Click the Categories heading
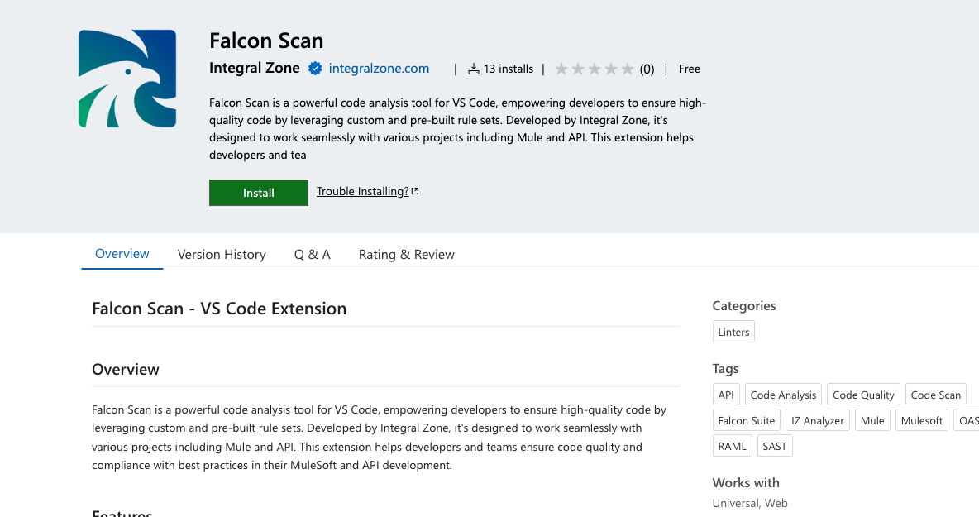Viewport: 979px width, 517px height. (x=744, y=306)
